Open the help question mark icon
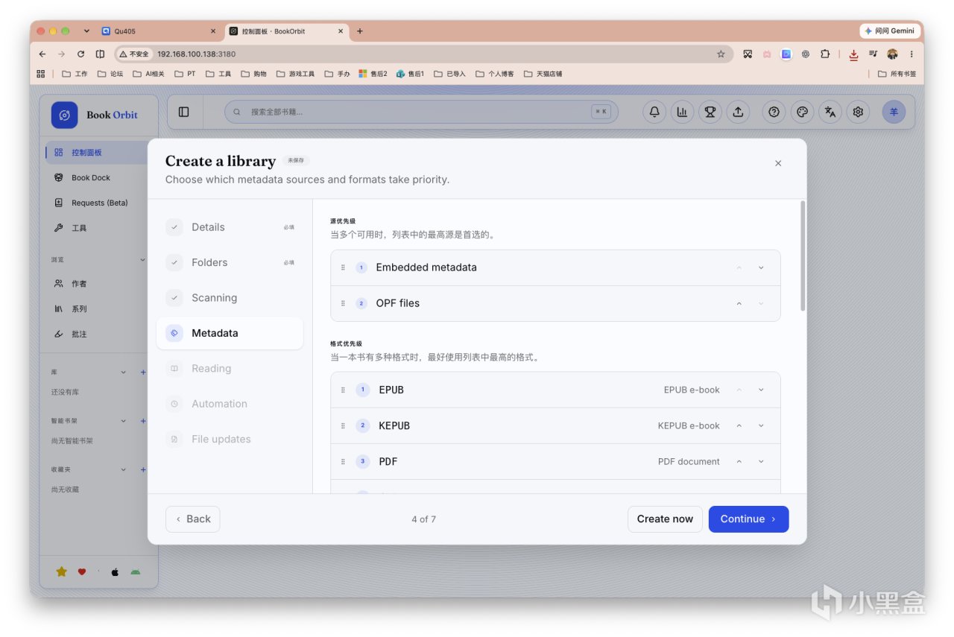Screen dimensions: 954x637 [x=774, y=112]
